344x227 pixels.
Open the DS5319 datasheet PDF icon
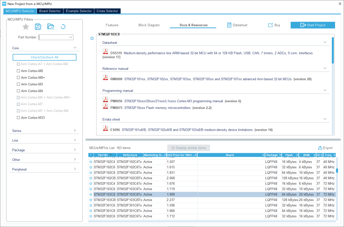[x=105, y=52]
